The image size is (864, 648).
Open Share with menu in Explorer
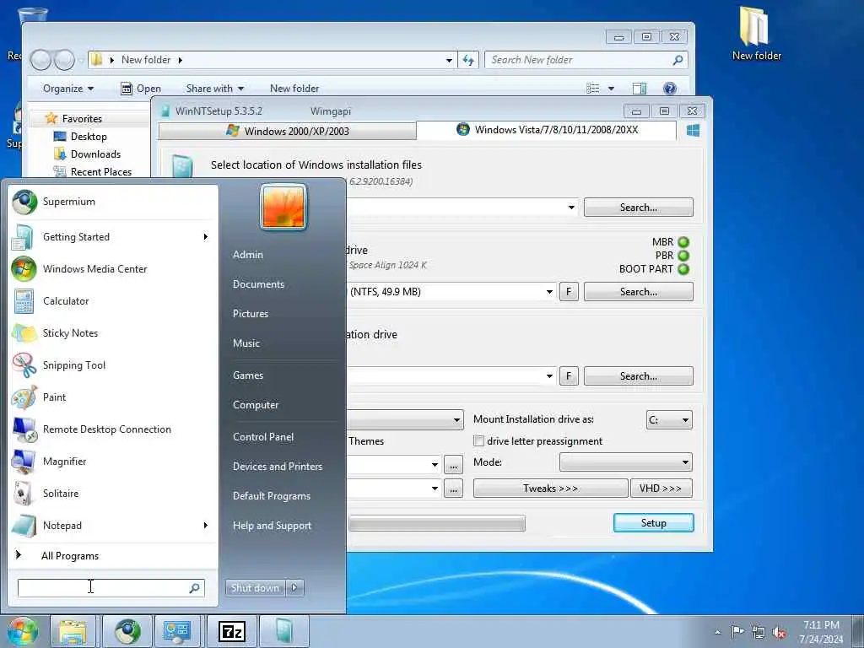tap(215, 89)
